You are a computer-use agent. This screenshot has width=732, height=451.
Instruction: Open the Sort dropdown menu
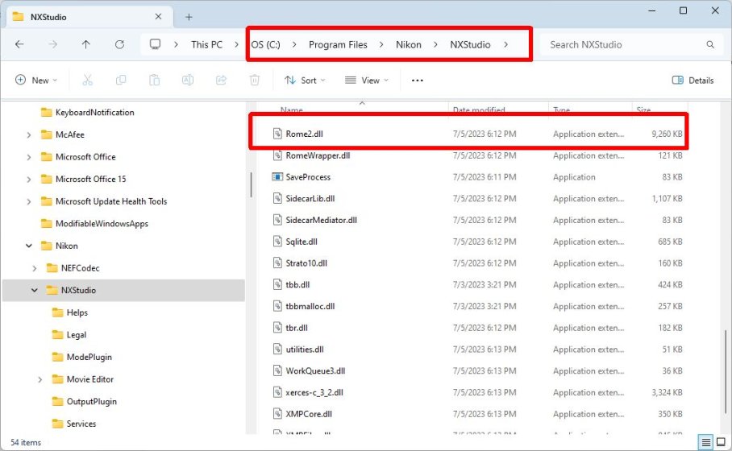(305, 81)
